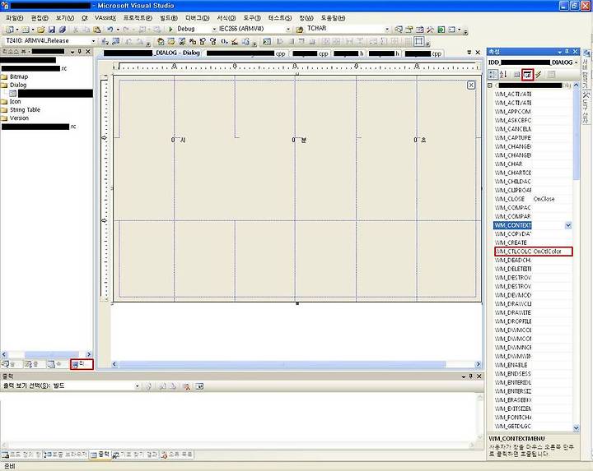Select the WM_CTLCOLOR OnCtlColor row
The width and height of the screenshot is (593, 471).
click(533, 252)
